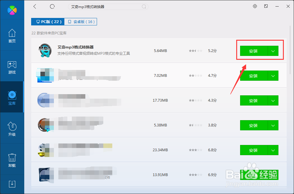Click icon of the 7.02MB software row
294x194 pixels.
pyautogui.click(x=45, y=75)
